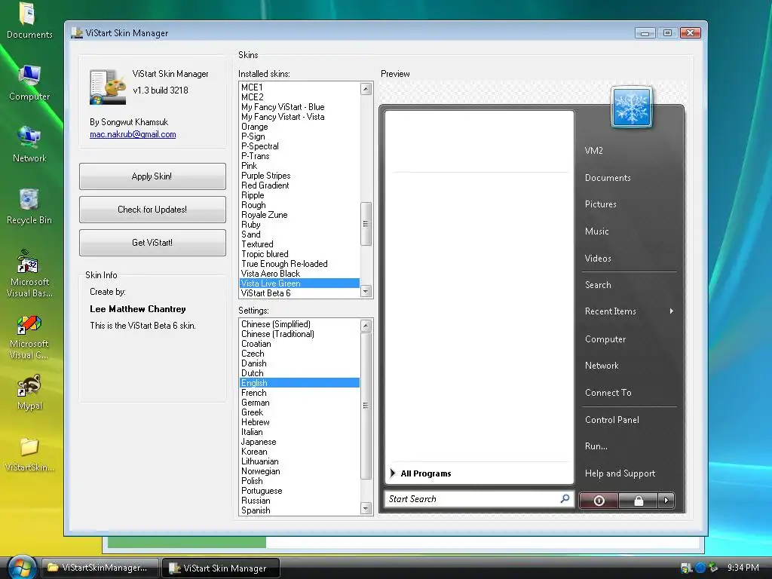Click the ViStart Skin Manager logo image
772x579 pixels.
[x=107, y=87]
